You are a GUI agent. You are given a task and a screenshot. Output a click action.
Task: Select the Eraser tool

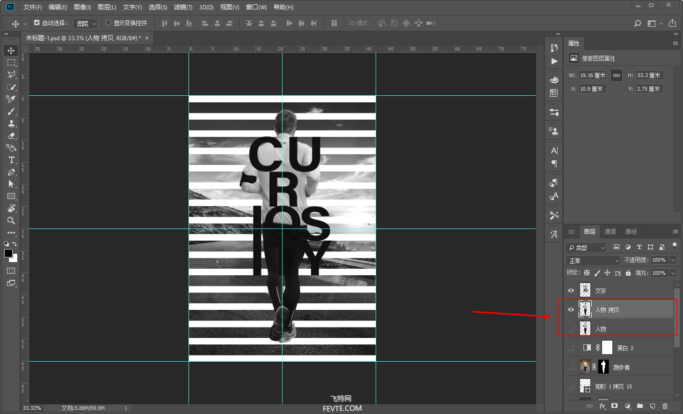11,136
